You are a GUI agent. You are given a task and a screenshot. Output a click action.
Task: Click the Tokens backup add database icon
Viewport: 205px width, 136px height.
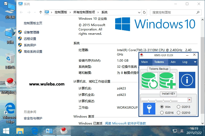[x=167, y=81]
